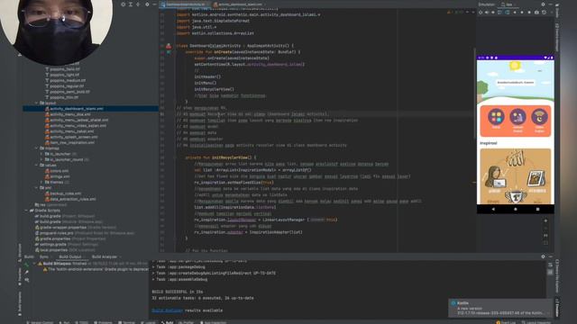Collapse the mipmap folder

click(37, 148)
